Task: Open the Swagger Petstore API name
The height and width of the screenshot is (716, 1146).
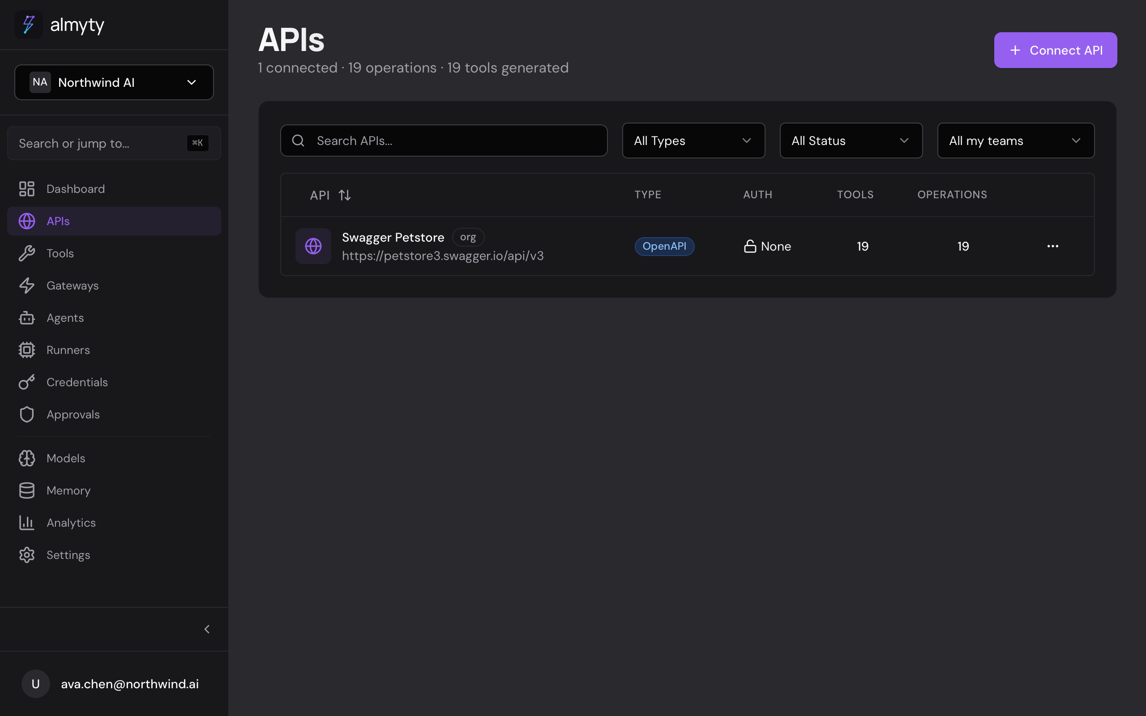Action: [x=393, y=237]
